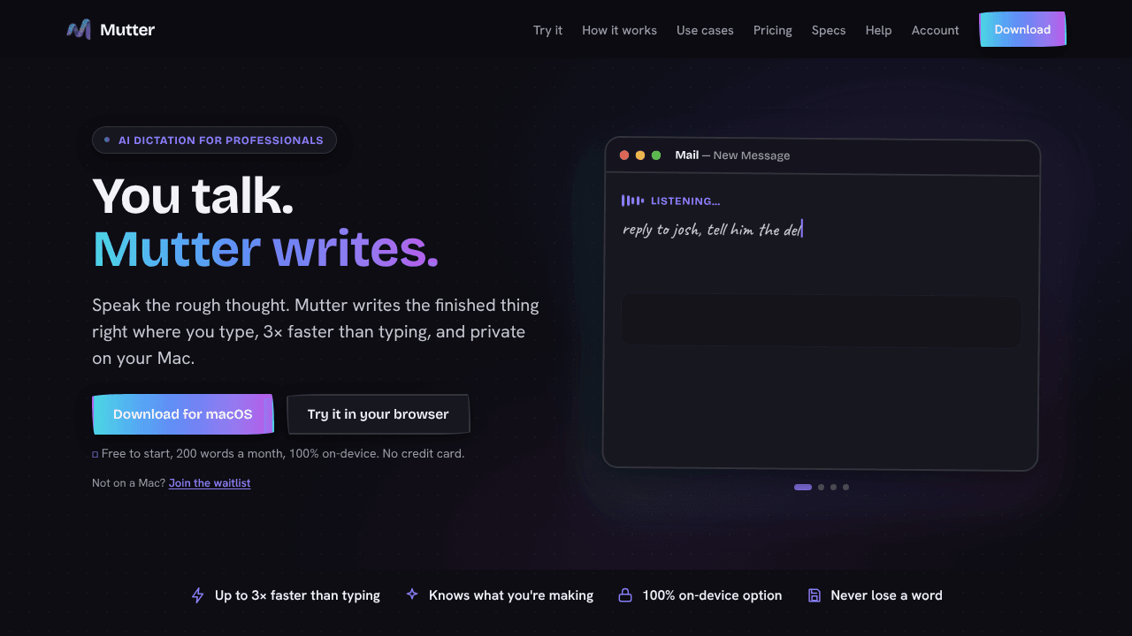
Task: Click the top-right Download button
Action: (x=1022, y=29)
